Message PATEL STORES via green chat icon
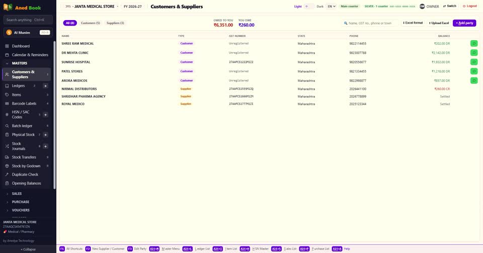 (474, 71)
